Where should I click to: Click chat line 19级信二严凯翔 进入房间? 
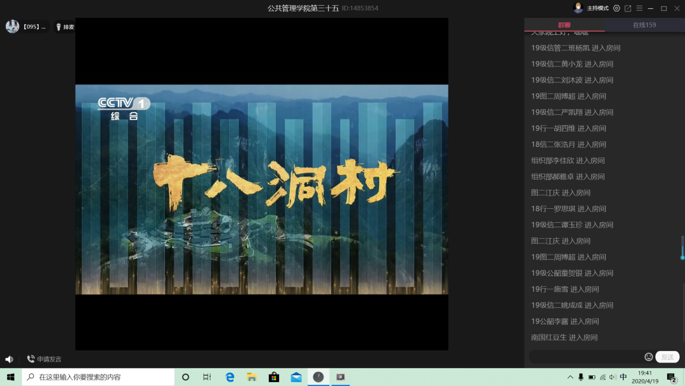click(572, 112)
